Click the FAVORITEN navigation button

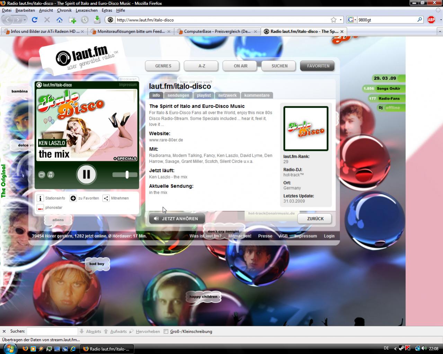(x=318, y=66)
